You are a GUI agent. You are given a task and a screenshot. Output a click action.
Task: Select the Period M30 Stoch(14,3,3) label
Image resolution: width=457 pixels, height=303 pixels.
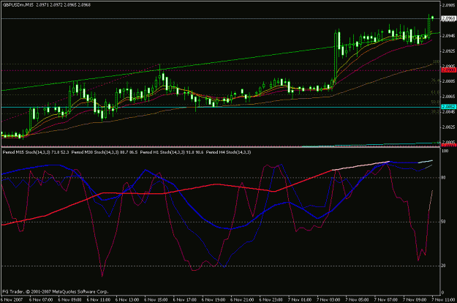95,152
